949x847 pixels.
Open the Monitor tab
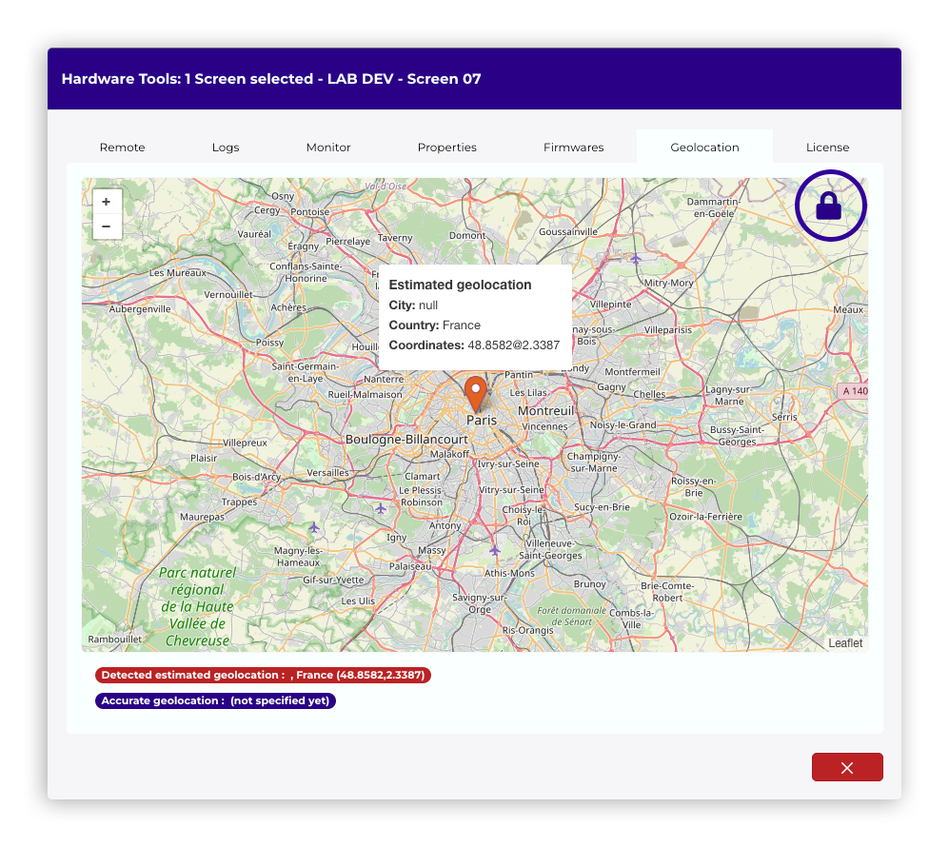[328, 148]
